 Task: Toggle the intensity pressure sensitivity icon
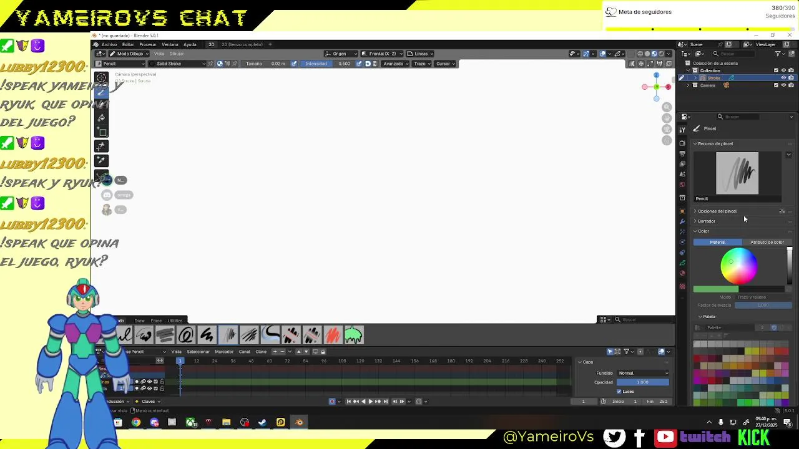coord(359,64)
